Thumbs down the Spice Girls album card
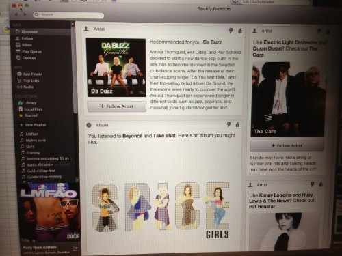 [228, 124]
